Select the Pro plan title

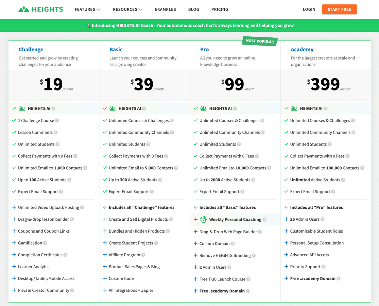(205, 50)
